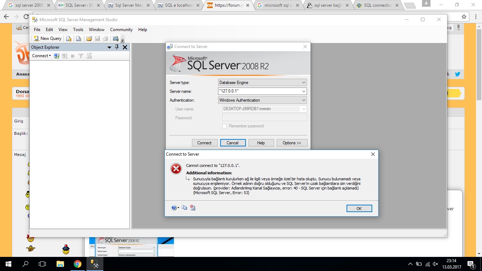This screenshot has height=271, width=482.
Task: Toggle the Object Explorer auto-hide pin
Action: tap(117, 47)
